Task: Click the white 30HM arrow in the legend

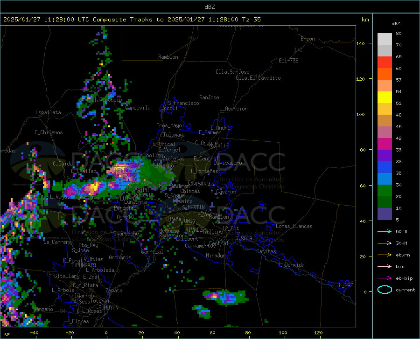Action: [x=385, y=243]
